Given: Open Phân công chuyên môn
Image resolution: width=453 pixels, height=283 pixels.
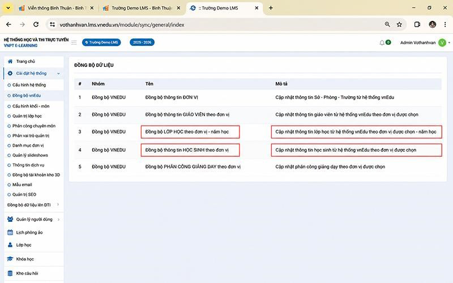Looking at the screenshot, I should (34, 126).
